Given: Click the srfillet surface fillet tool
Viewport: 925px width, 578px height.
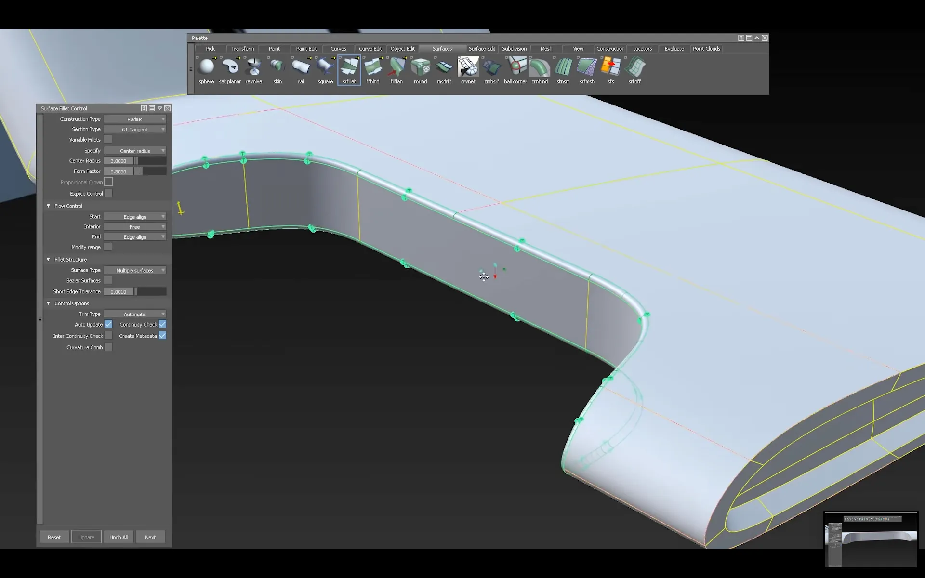Looking at the screenshot, I should pyautogui.click(x=349, y=70).
